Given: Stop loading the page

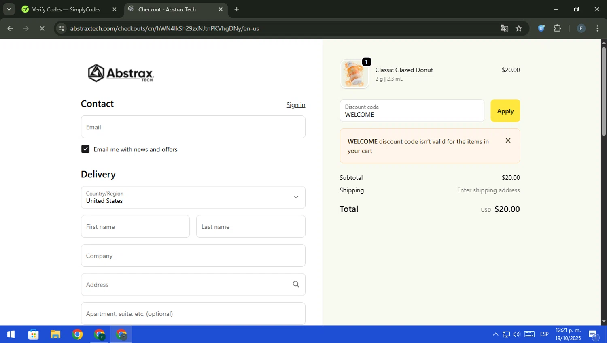Looking at the screenshot, I should (42, 28).
